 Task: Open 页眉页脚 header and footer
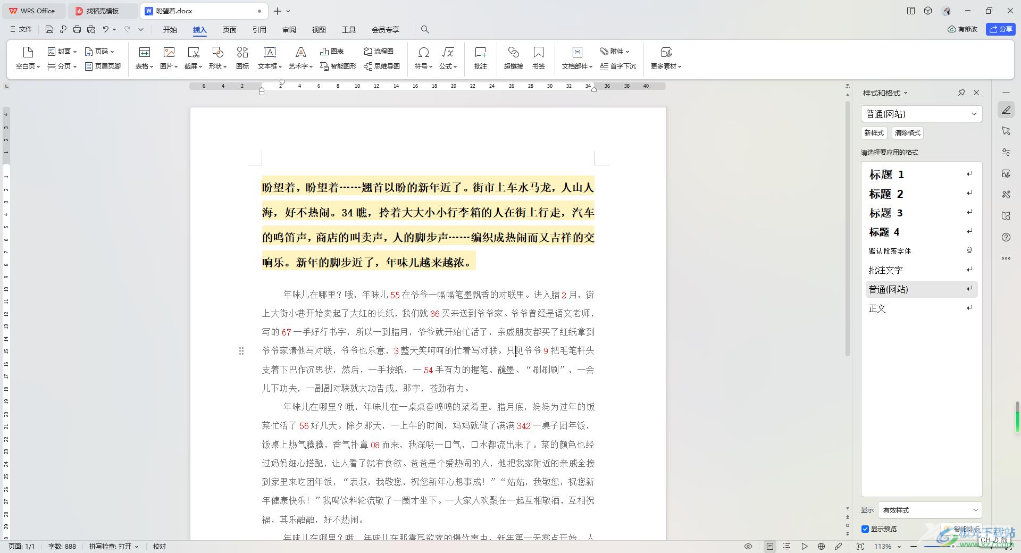(x=103, y=66)
